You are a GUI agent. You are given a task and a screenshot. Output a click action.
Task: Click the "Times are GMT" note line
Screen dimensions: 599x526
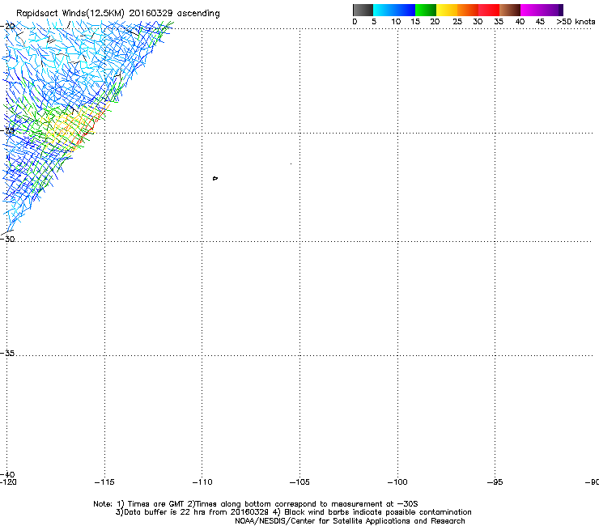coord(256,504)
